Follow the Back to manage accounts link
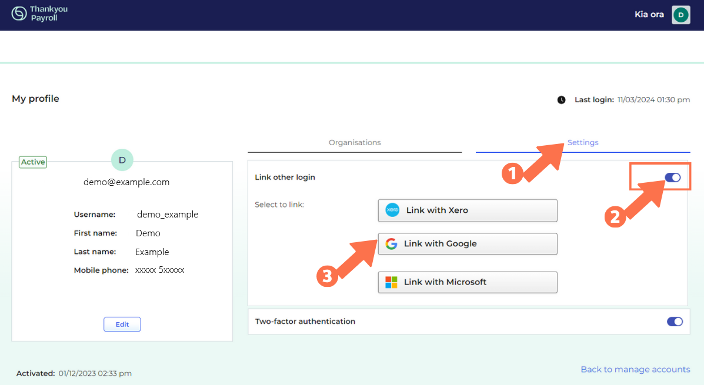 click(x=635, y=369)
